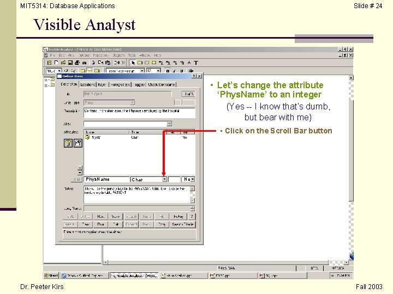Open the Diagram menu
The width and height of the screenshot is (393, 294).
tap(118, 55)
